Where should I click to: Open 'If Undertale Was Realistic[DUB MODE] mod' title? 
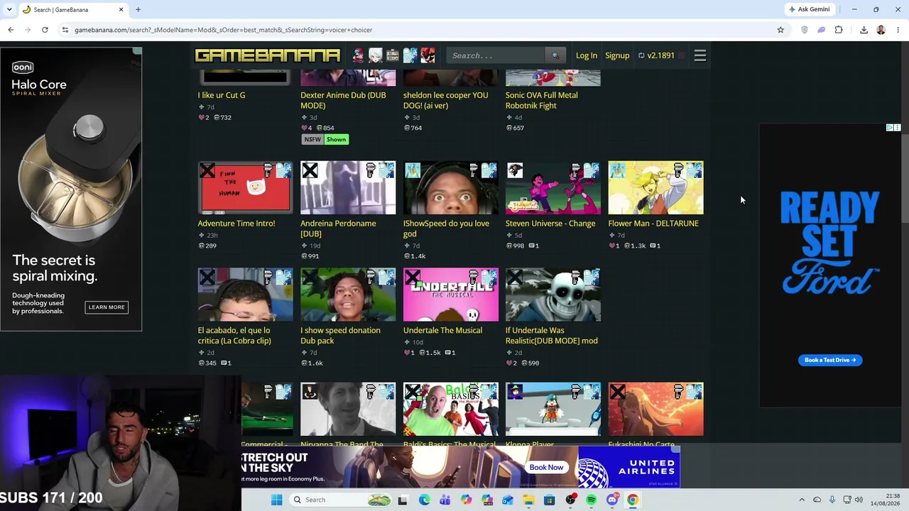[x=552, y=336]
